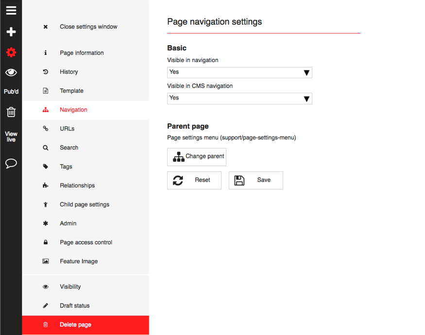Click the Change parent button

tap(197, 157)
